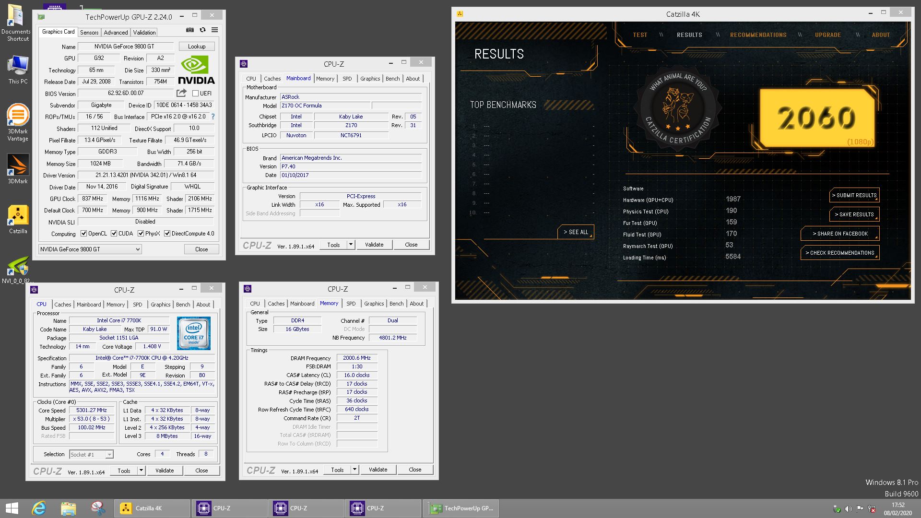Screen dimensions: 921x518
Task: Click Validate in Mainboard CPU-Z window
Action: coord(374,245)
